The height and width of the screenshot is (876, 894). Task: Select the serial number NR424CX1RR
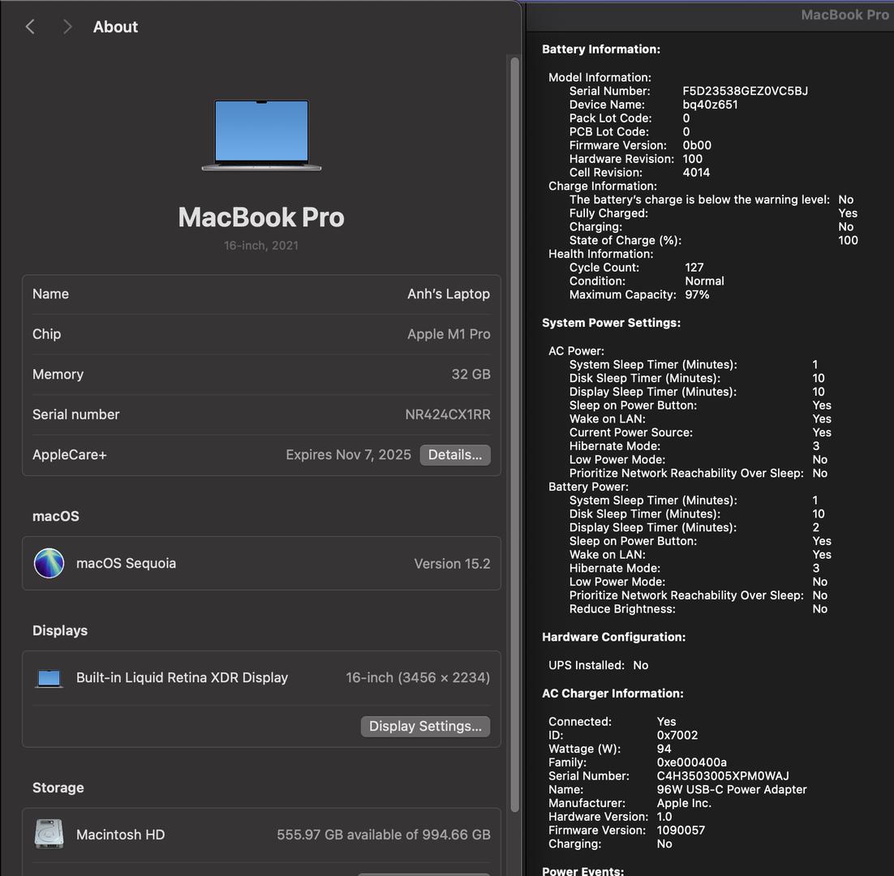447,414
